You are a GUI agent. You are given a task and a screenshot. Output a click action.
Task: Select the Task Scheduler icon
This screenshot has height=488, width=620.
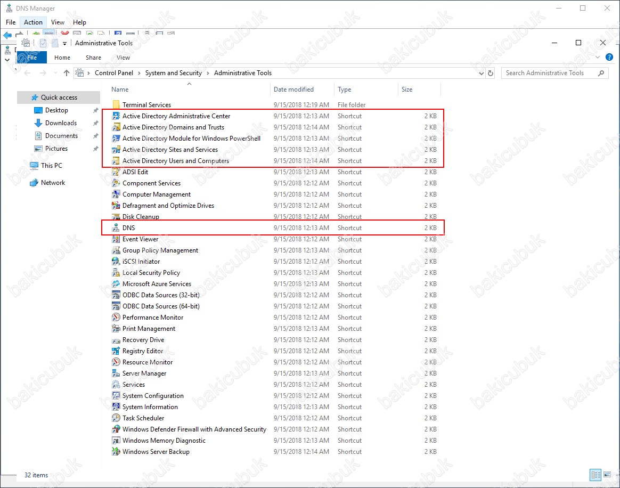coord(116,418)
